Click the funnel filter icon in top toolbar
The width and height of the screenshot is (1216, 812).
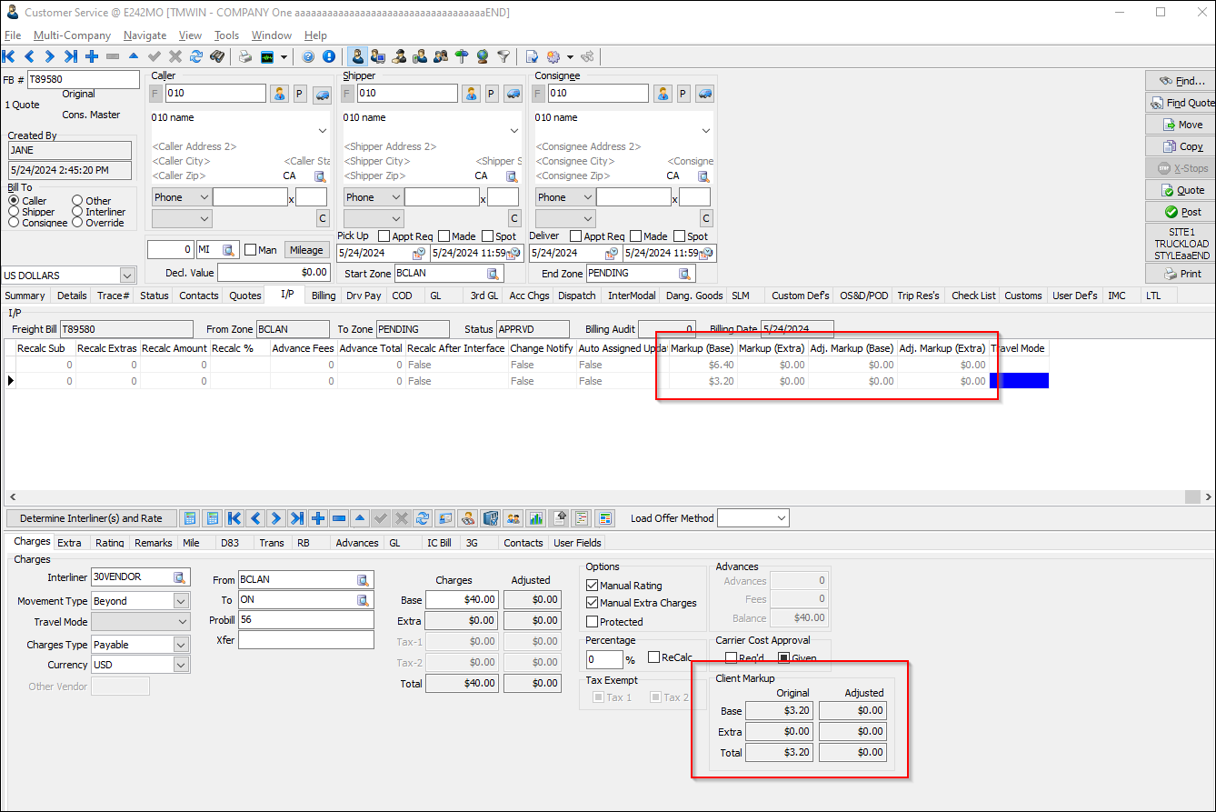click(503, 56)
